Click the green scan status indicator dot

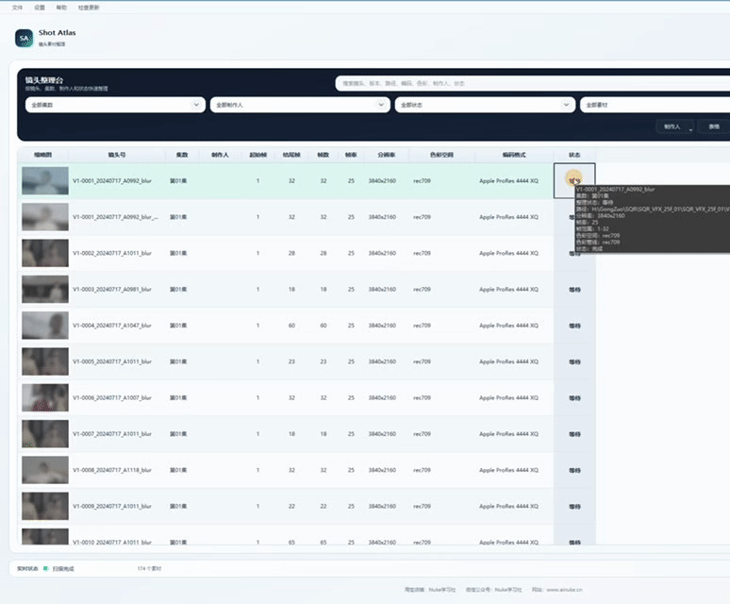[x=45, y=568]
